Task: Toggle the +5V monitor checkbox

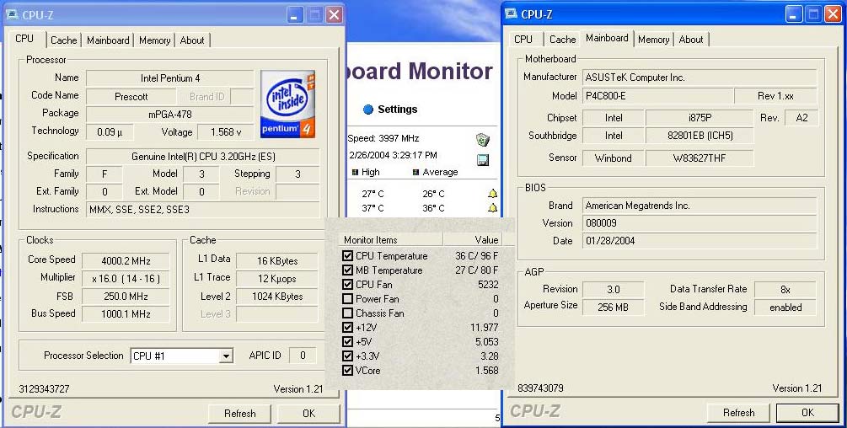Action: 347,342
